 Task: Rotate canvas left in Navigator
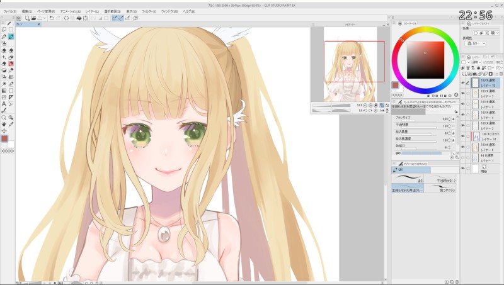click(x=365, y=110)
